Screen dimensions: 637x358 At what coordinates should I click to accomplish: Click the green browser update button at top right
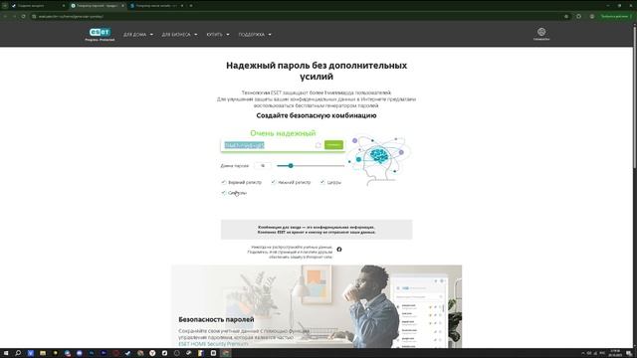pyautogui.click(x=616, y=16)
